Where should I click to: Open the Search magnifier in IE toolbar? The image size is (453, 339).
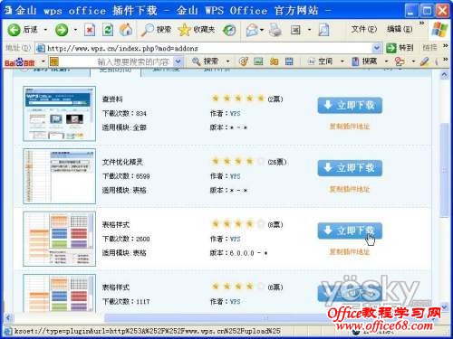(148, 30)
